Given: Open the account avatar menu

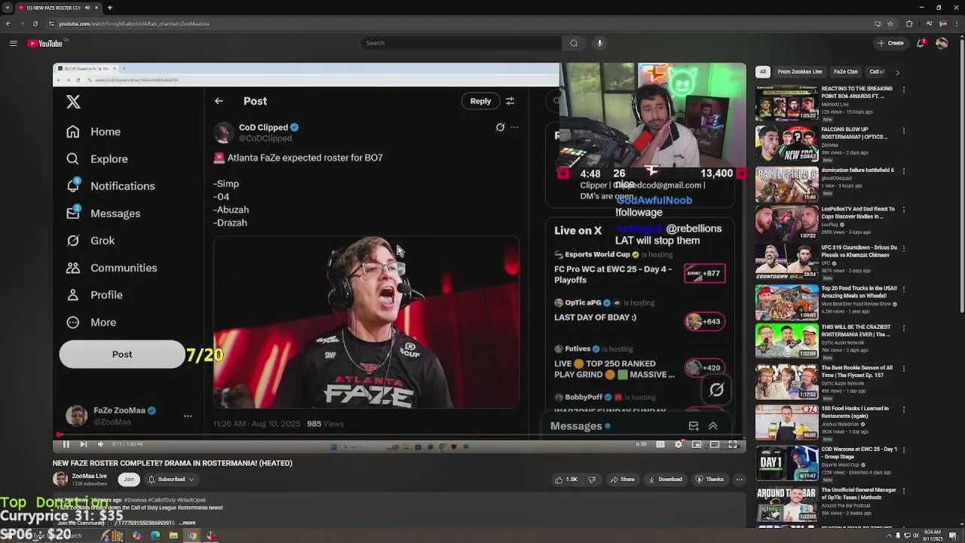Looking at the screenshot, I should pyautogui.click(x=942, y=43).
